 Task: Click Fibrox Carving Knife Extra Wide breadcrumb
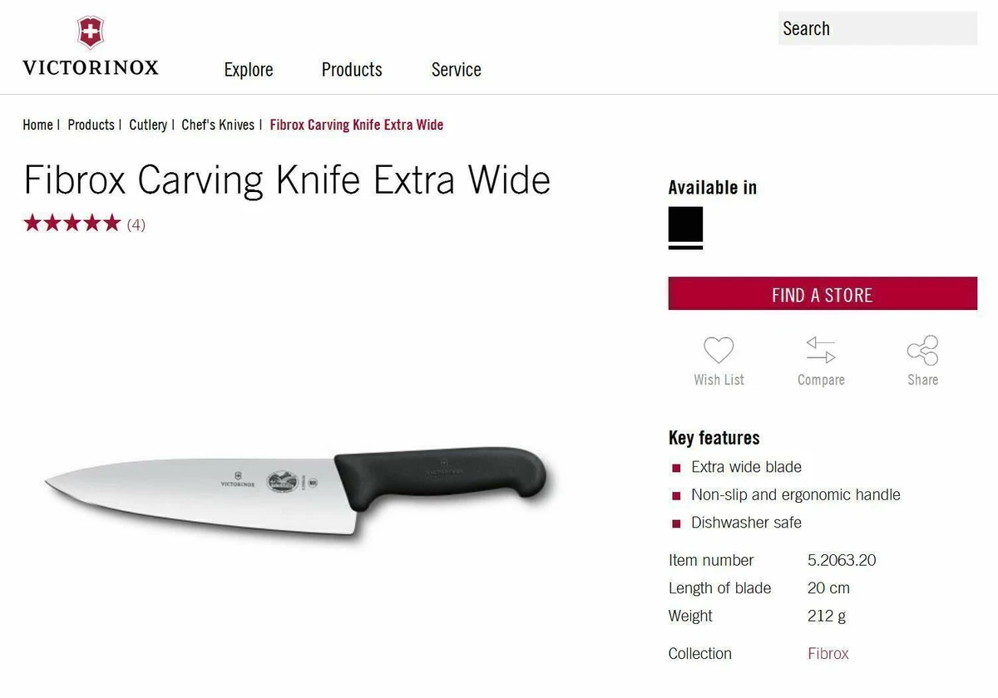coord(357,125)
